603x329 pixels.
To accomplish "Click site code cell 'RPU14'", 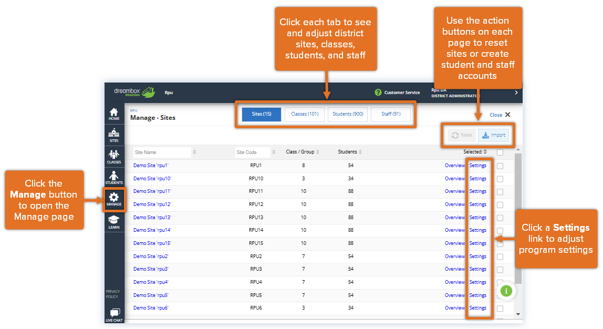I will point(256,230).
